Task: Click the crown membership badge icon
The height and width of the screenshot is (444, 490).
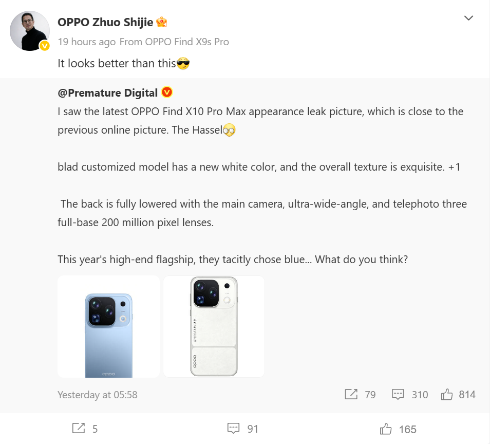Action: pyautogui.click(x=162, y=22)
